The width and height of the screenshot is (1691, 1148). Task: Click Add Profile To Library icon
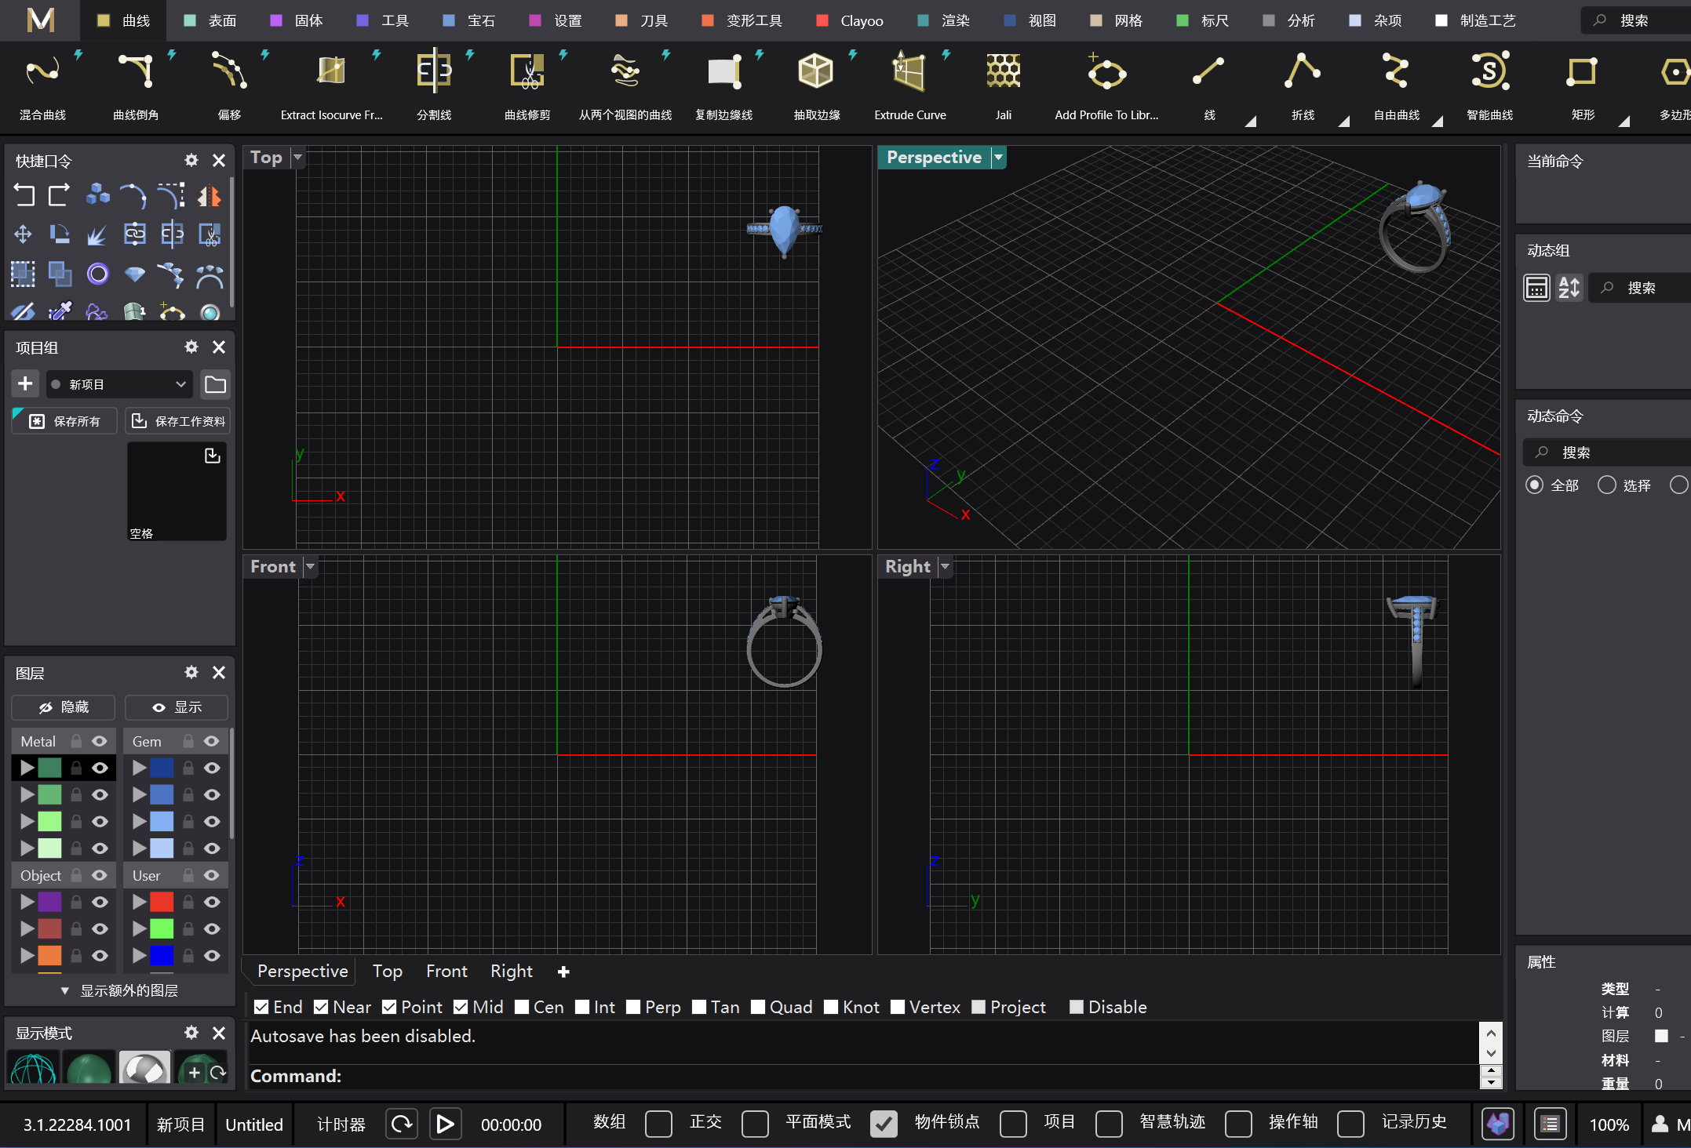(x=1106, y=72)
